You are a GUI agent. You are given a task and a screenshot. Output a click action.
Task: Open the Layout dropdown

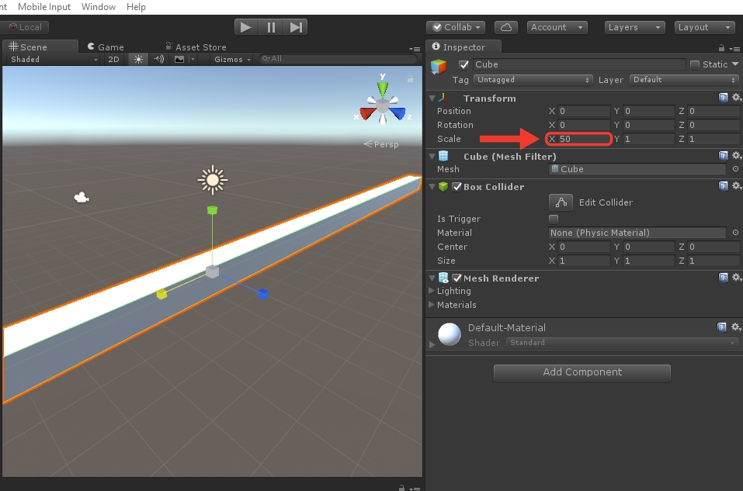705,27
